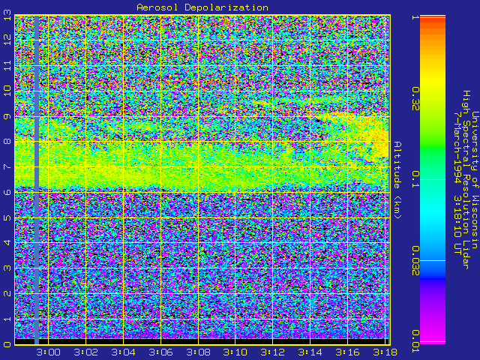Click the 3:04 time axis label
Screen dimensions: 480x360
pos(123,352)
